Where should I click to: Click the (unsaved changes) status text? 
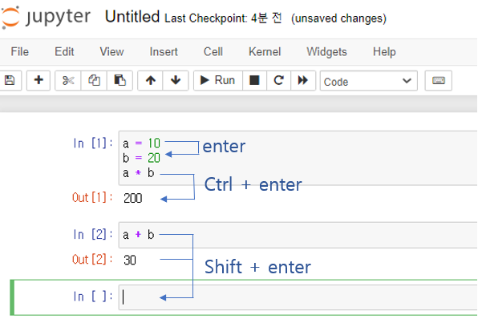pyautogui.click(x=338, y=18)
